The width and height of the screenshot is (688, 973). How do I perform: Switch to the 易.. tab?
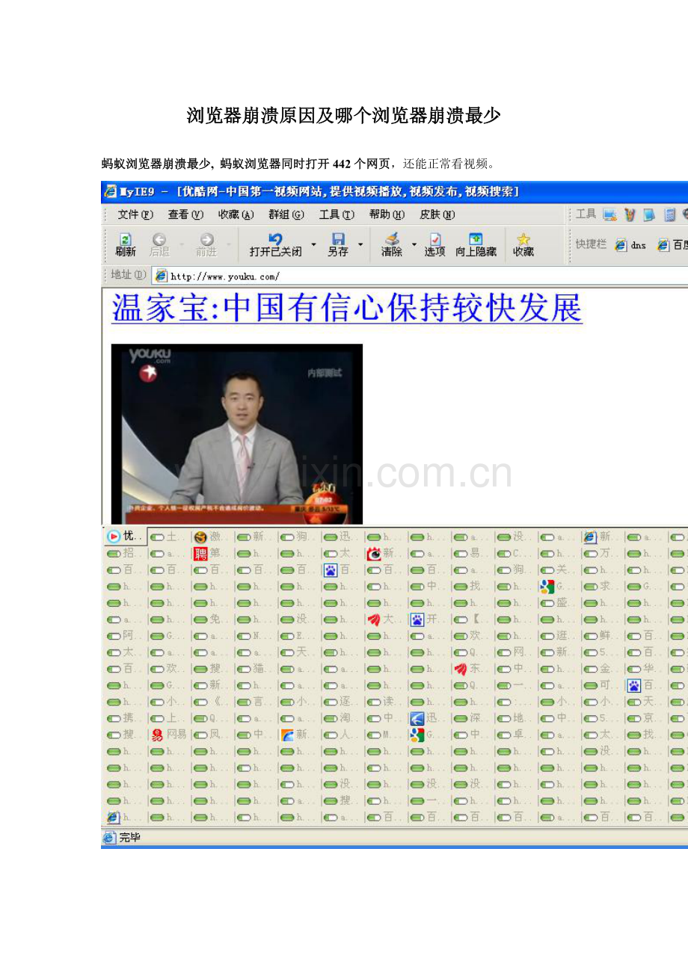(472, 554)
